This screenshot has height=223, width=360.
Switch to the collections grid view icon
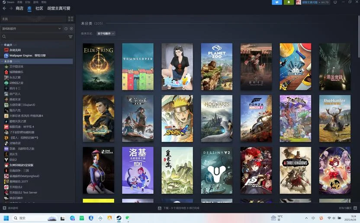(x=71, y=19)
